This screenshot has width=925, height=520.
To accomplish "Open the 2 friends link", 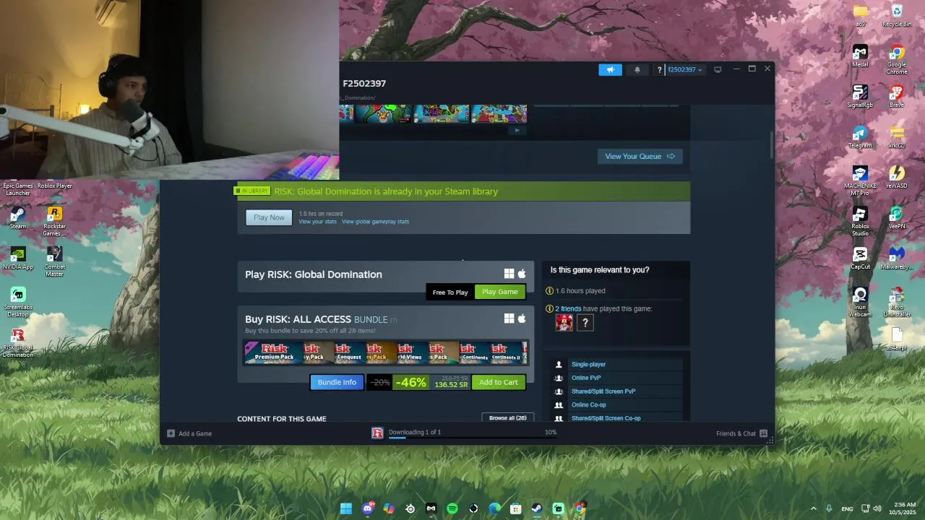I will (x=568, y=308).
